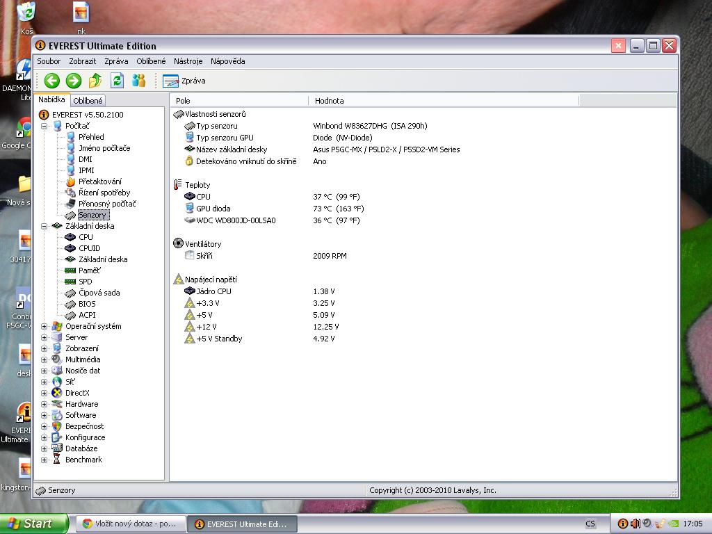712x534 pixels.
Task: Click the Refresh toolbar icon
Action: [x=117, y=81]
